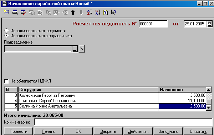The width and height of the screenshot is (214, 135).
Task: Click the amount cell 11,100.00
Action: click(182, 101)
